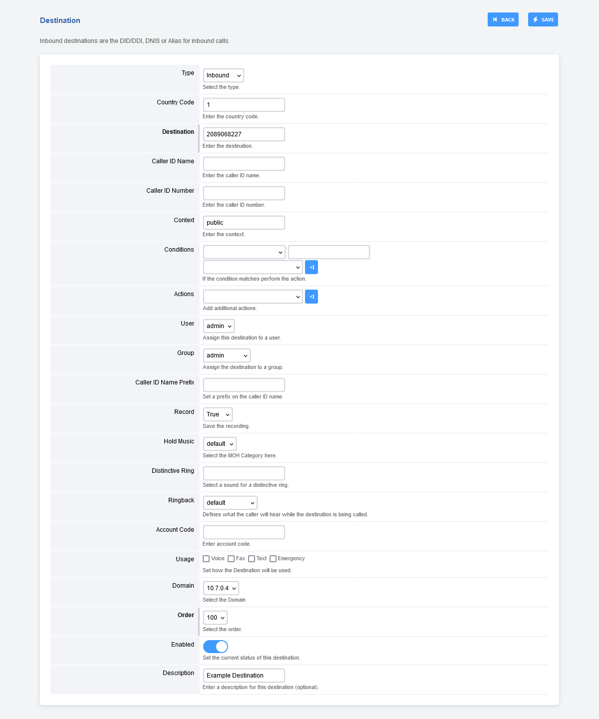Check the Voice usage checkbox
The height and width of the screenshot is (719, 599).
(x=206, y=558)
